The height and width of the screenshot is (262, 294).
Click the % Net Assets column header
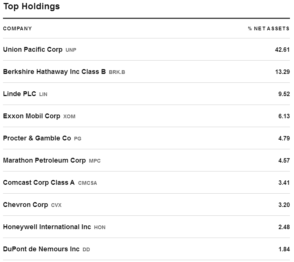(x=269, y=28)
